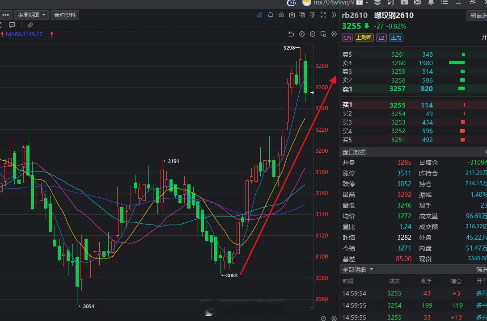Click the 买4 volume 596

pos(428,131)
